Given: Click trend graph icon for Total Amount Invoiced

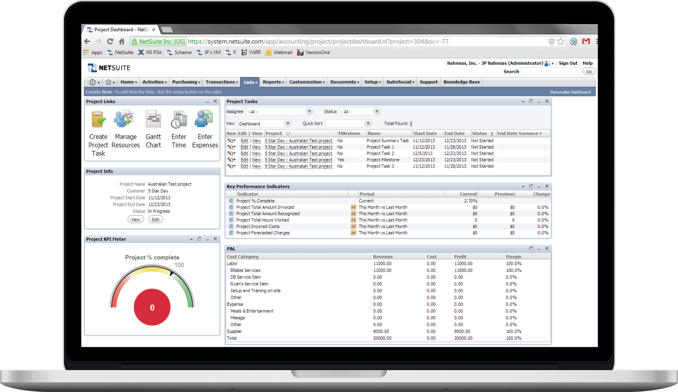Looking at the screenshot, I should click(353, 207).
